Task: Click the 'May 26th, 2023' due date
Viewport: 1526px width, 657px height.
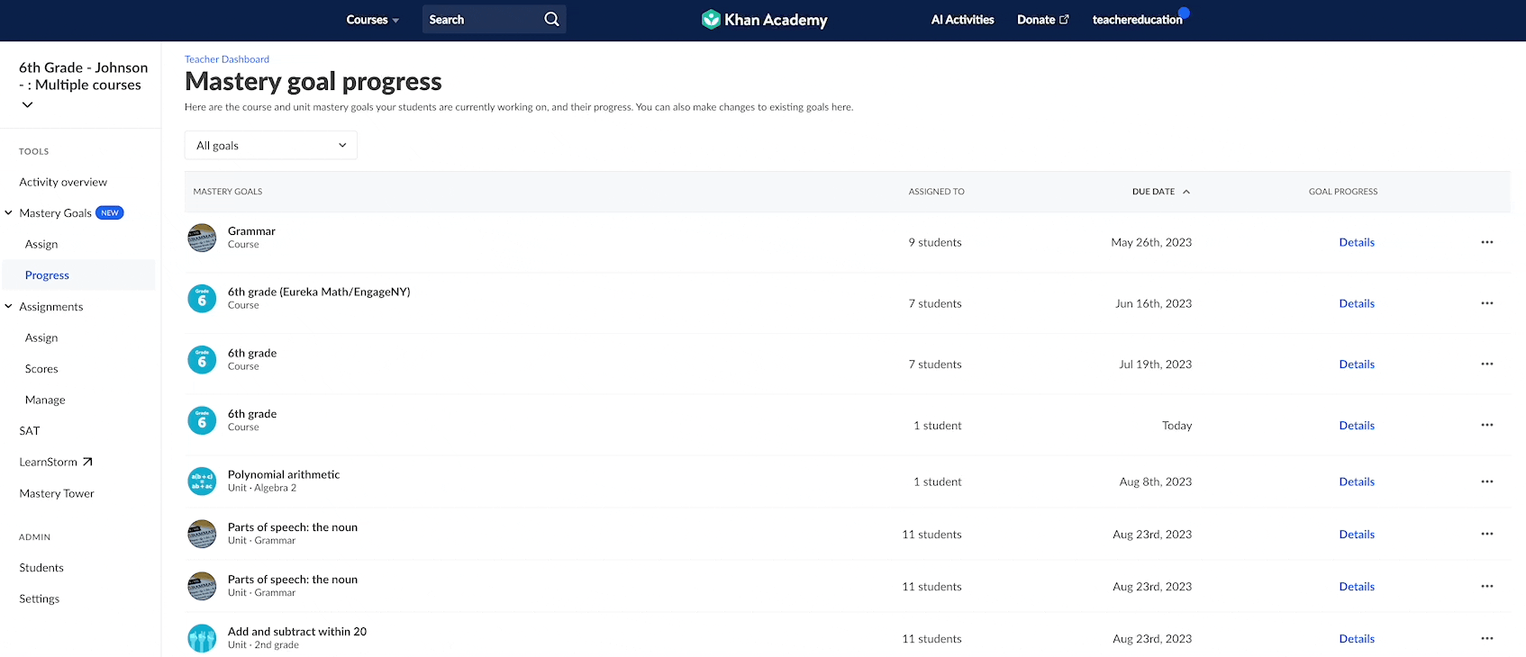Action: click(1151, 242)
